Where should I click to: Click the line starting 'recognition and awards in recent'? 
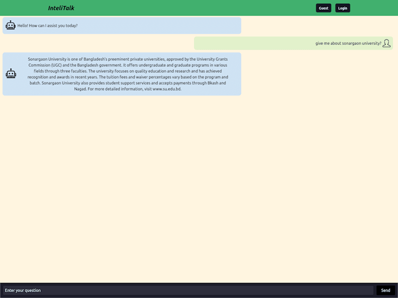click(x=128, y=77)
